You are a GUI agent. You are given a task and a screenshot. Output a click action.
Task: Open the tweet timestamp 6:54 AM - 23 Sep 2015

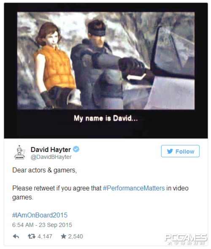tap(42, 225)
